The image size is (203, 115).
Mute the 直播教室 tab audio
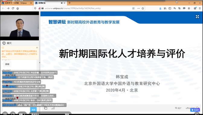point(62,3)
